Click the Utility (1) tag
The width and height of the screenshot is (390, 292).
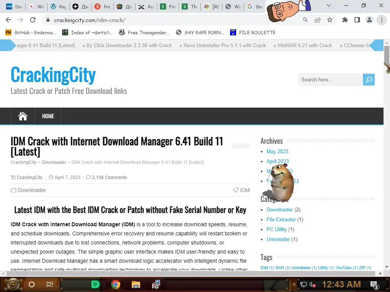click(x=326, y=268)
